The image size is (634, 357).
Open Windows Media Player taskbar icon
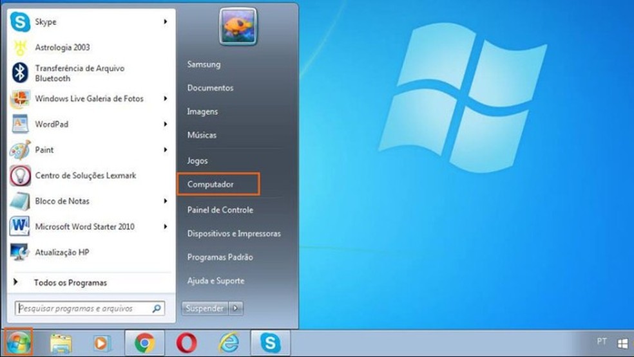click(101, 343)
